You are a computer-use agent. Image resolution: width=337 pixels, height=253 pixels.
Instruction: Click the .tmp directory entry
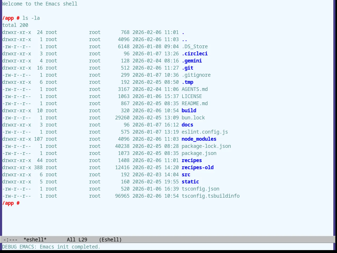click(x=187, y=82)
